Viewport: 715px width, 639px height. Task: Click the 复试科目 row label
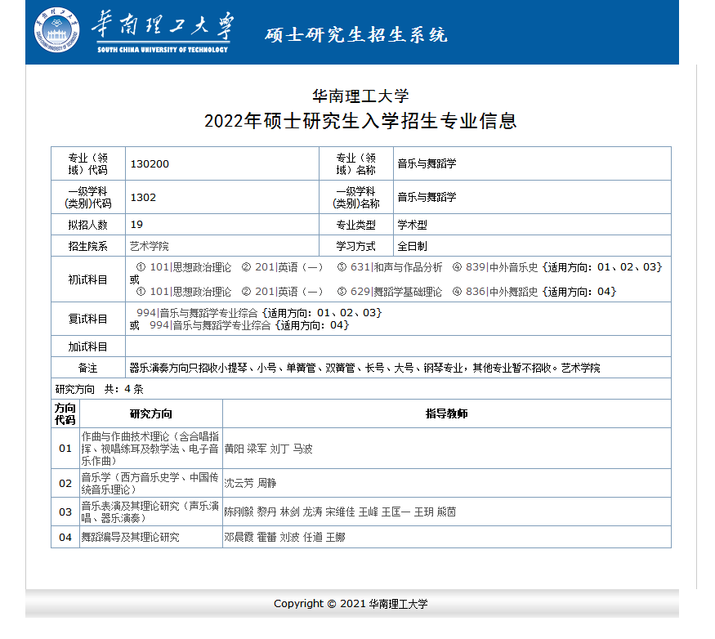[x=88, y=319]
